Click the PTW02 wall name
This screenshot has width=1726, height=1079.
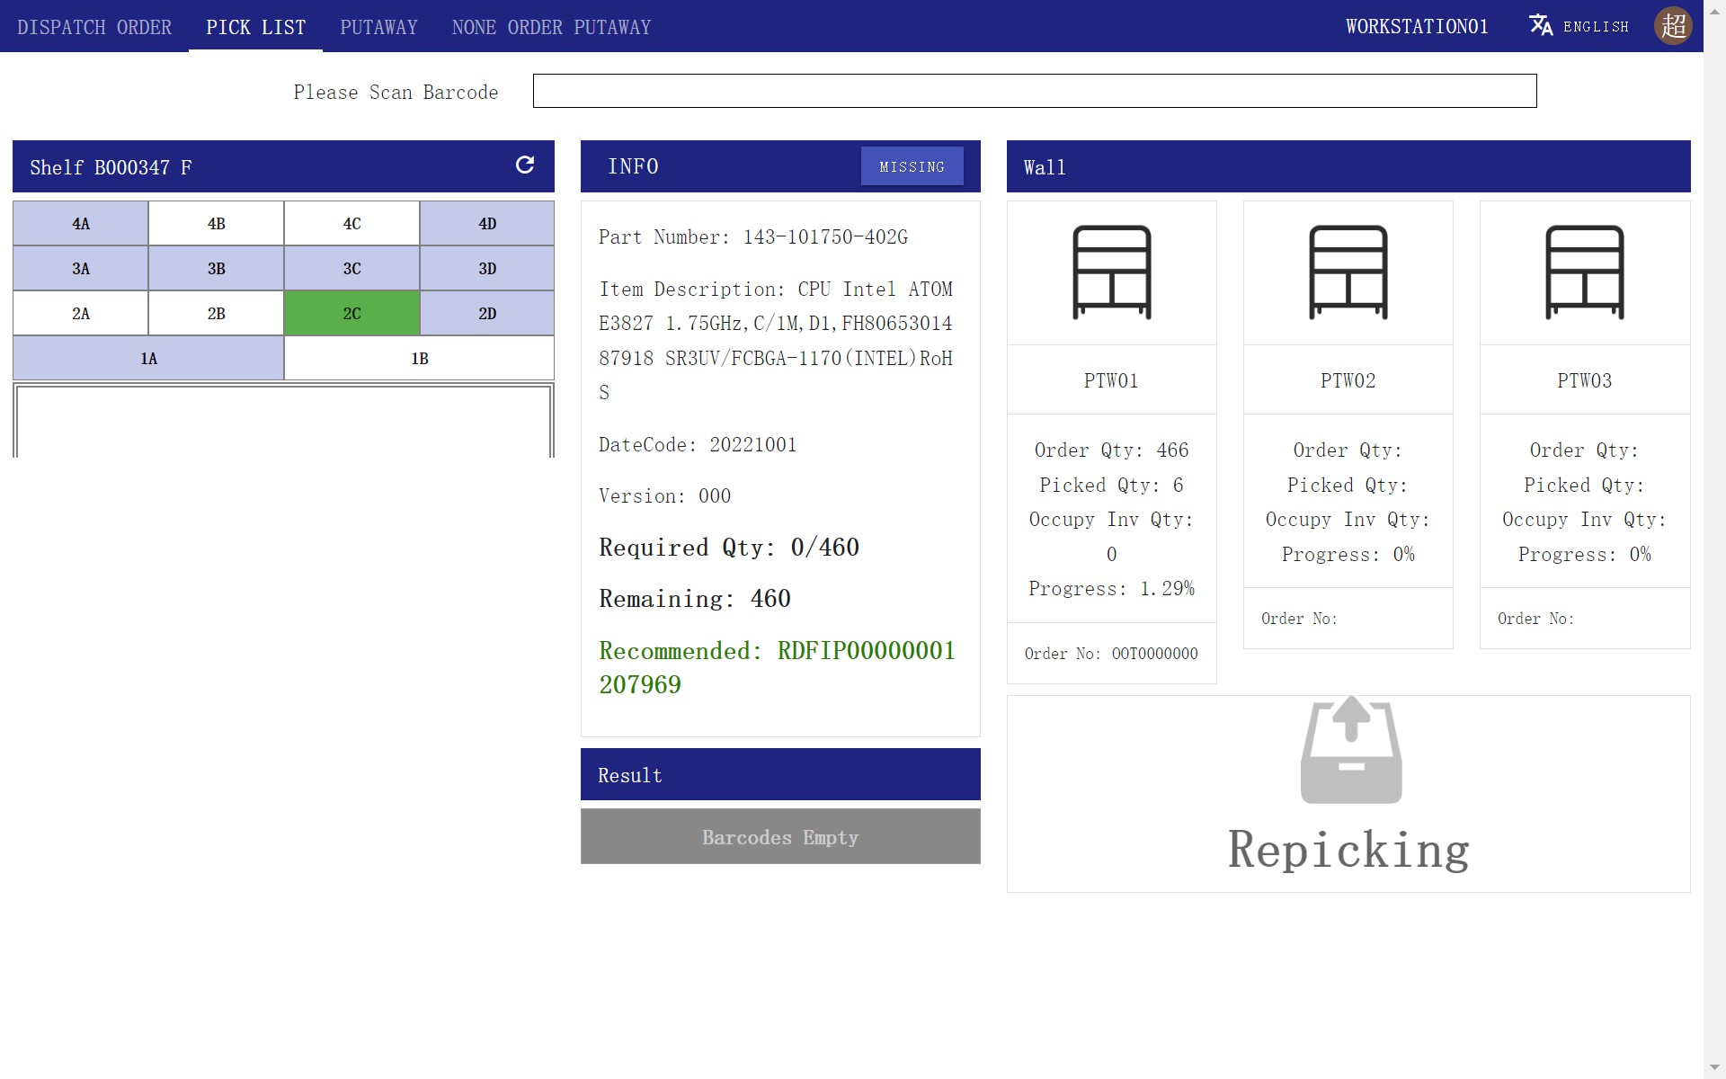(x=1348, y=380)
